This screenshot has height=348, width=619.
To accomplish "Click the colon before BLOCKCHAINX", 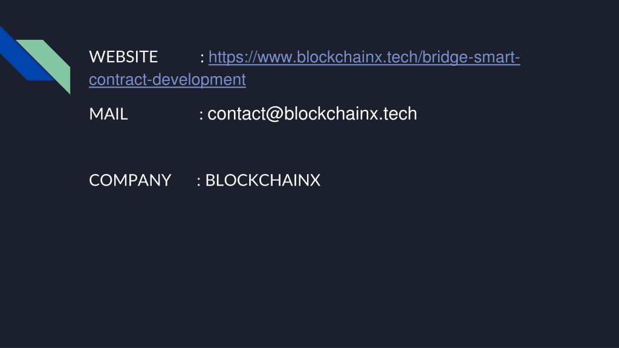I will coord(198,181).
